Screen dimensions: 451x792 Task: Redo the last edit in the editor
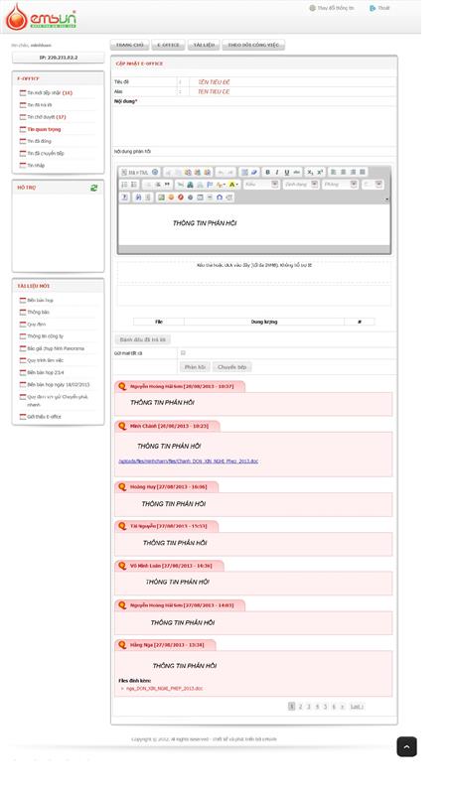[x=230, y=173]
